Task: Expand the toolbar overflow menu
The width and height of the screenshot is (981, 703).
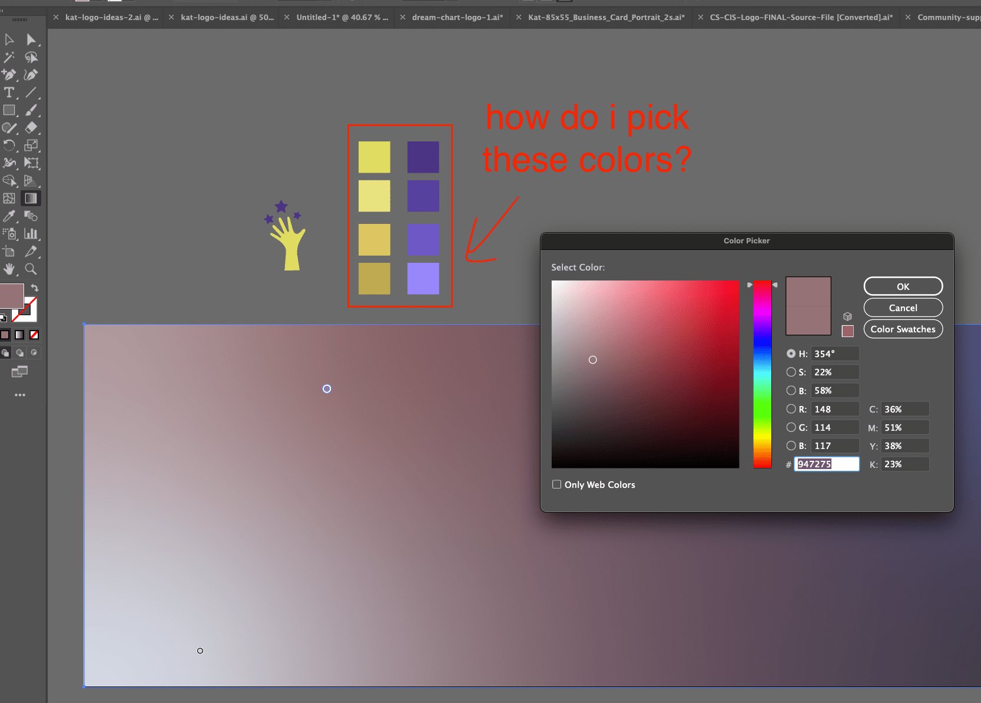Action: (x=19, y=395)
